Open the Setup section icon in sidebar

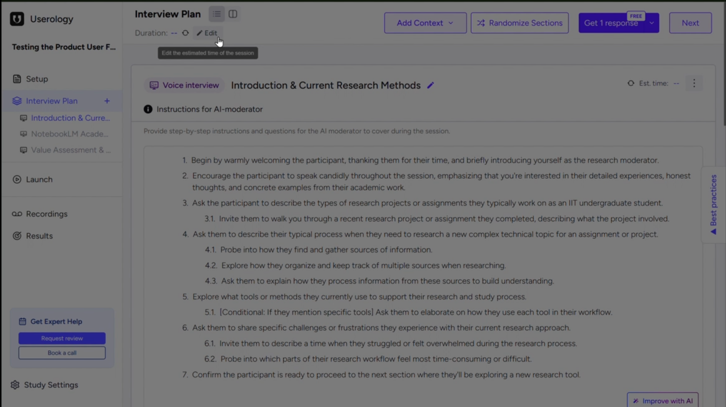click(17, 79)
